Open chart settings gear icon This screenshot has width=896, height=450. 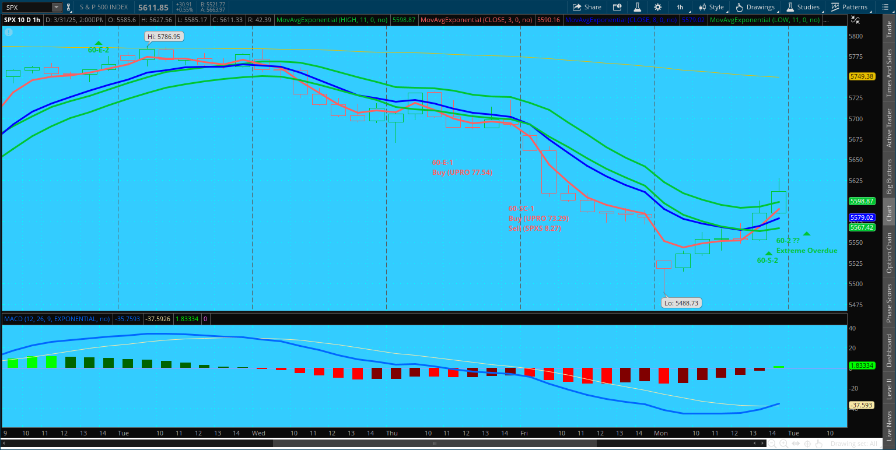pos(658,7)
